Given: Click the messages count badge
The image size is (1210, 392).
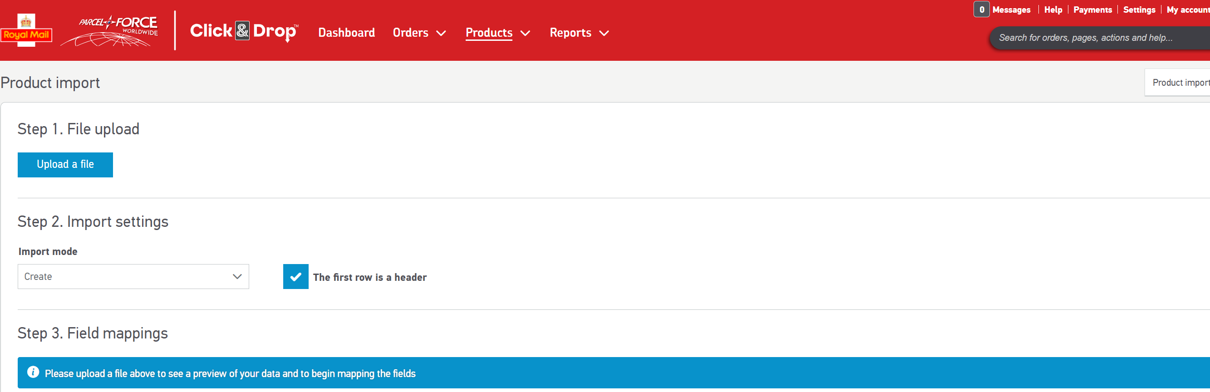Looking at the screenshot, I should click(x=981, y=10).
